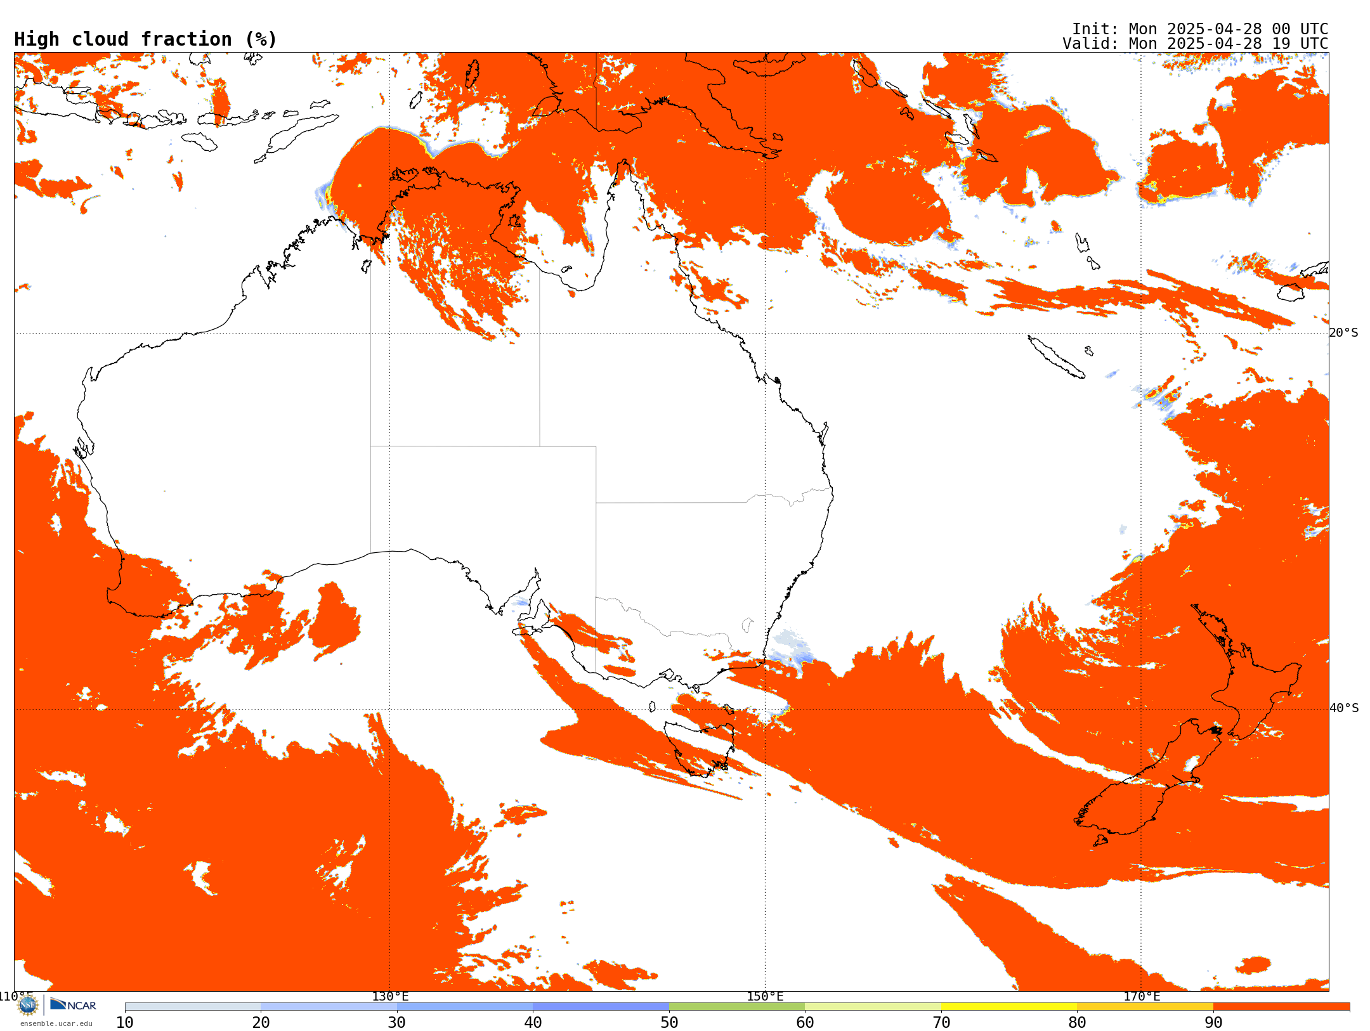Click the colorbar tick label 90
The width and height of the screenshot is (1370, 1031).
coord(1213,1023)
